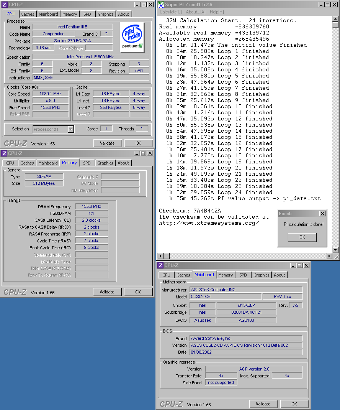Click the Super PI vertical scrollbar down arrow
Screen dimensions: 340x410
[x=335, y=250]
